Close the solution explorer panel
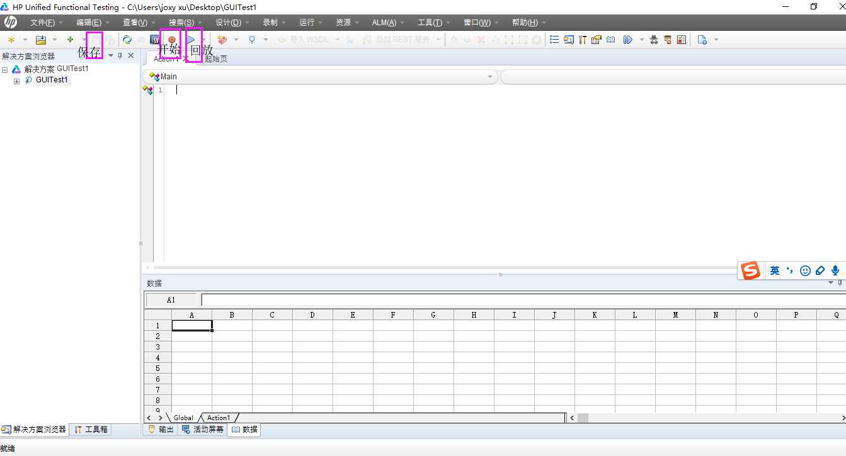 point(131,56)
